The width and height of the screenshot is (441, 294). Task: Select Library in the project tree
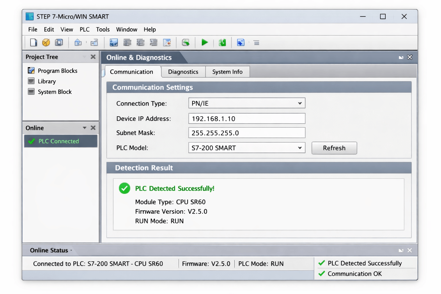point(47,81)
